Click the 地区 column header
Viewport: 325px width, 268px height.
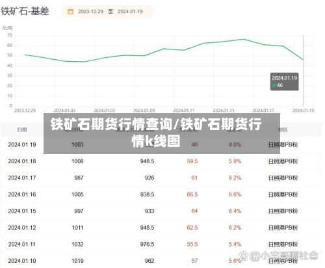click(283, 130)
